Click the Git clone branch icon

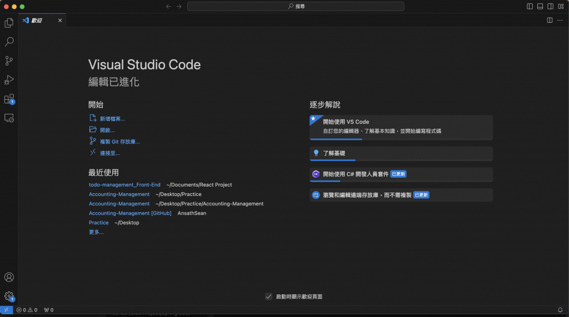93,141
